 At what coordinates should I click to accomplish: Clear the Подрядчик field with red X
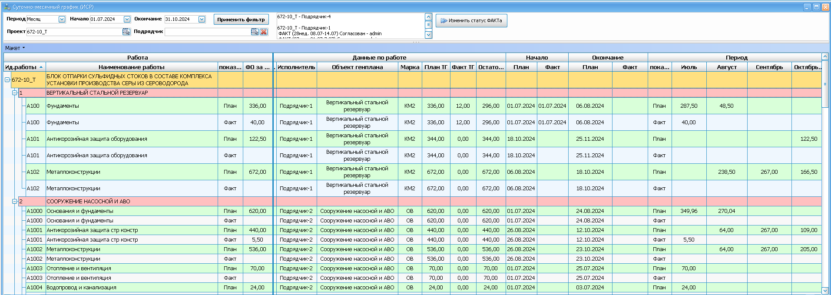[x=264, y=32]
